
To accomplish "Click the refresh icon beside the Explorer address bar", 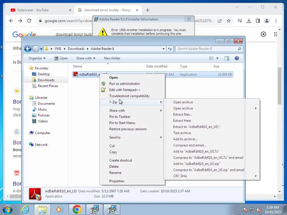I will pos(170,49).
